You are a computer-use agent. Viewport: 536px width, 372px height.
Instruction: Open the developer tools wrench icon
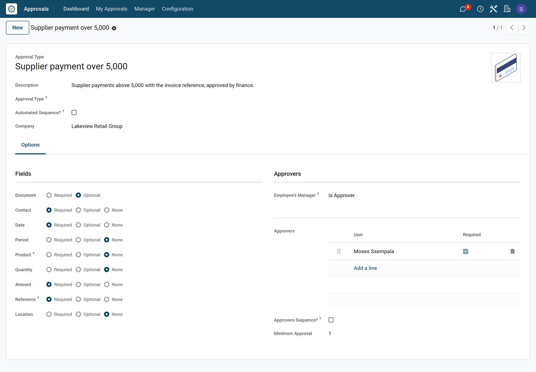click(x=493, y=9)
